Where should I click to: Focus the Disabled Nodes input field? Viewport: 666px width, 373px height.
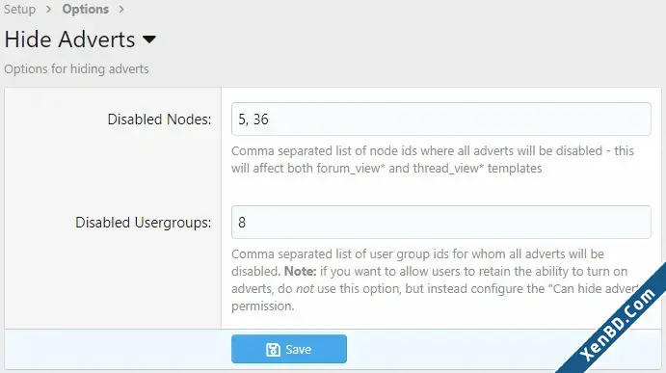[x=440, y=119]
